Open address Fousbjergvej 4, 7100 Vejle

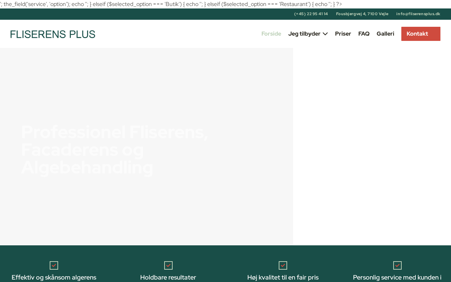(x=362, y=14)
